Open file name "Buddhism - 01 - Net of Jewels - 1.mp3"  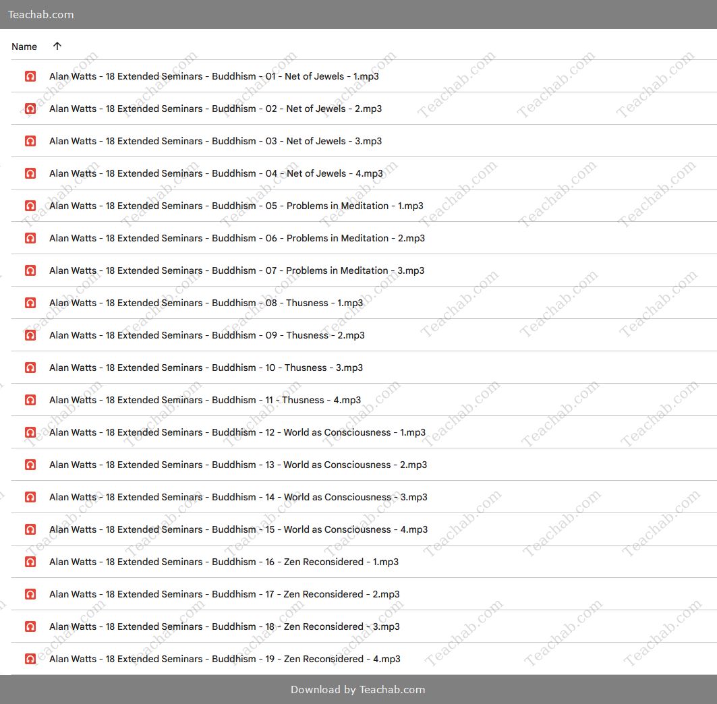pos(214,76)
